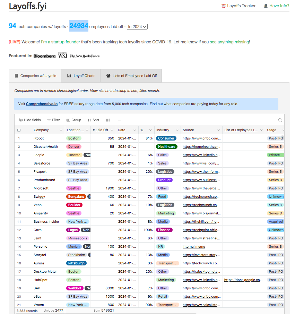
Task: Click the Acquired stage tag for Business Insider
Action: [x=276, y=222]
